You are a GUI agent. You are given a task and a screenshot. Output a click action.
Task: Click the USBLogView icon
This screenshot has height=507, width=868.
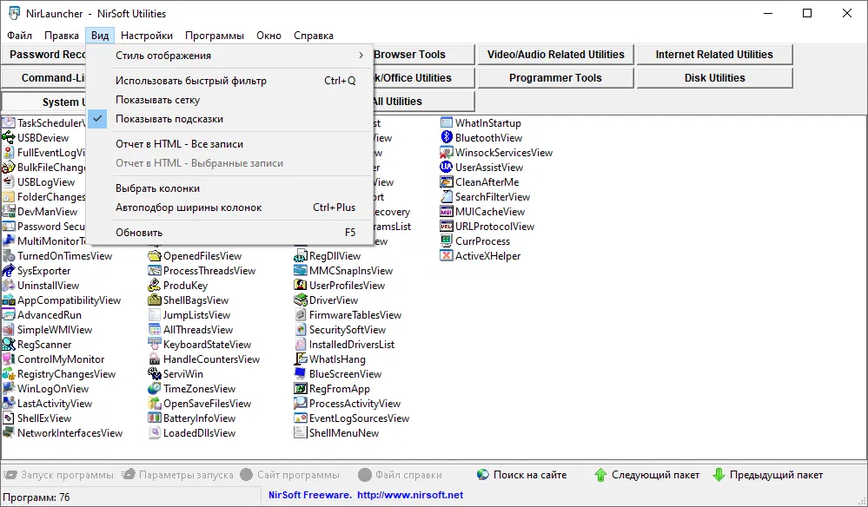(9, 182)
